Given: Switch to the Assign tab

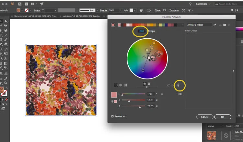Looking at the screenshot, I should pyautogui.click(x=151, y=31).
